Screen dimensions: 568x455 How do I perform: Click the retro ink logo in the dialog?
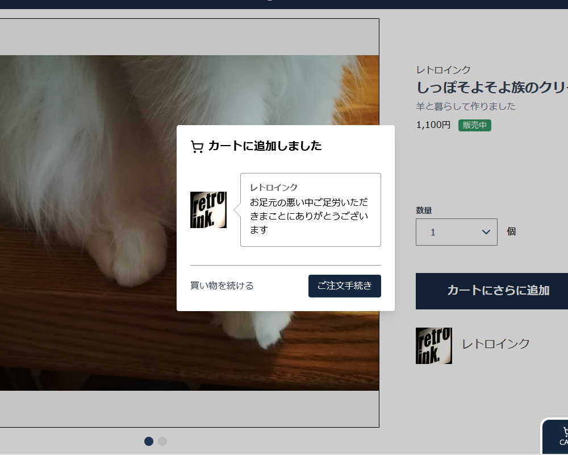click(x=208, y=210)
